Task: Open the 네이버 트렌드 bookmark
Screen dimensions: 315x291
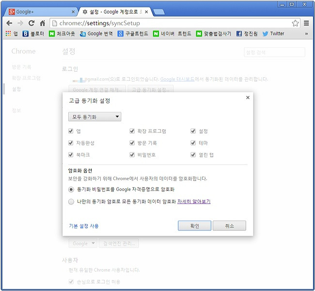Action: 172,34
